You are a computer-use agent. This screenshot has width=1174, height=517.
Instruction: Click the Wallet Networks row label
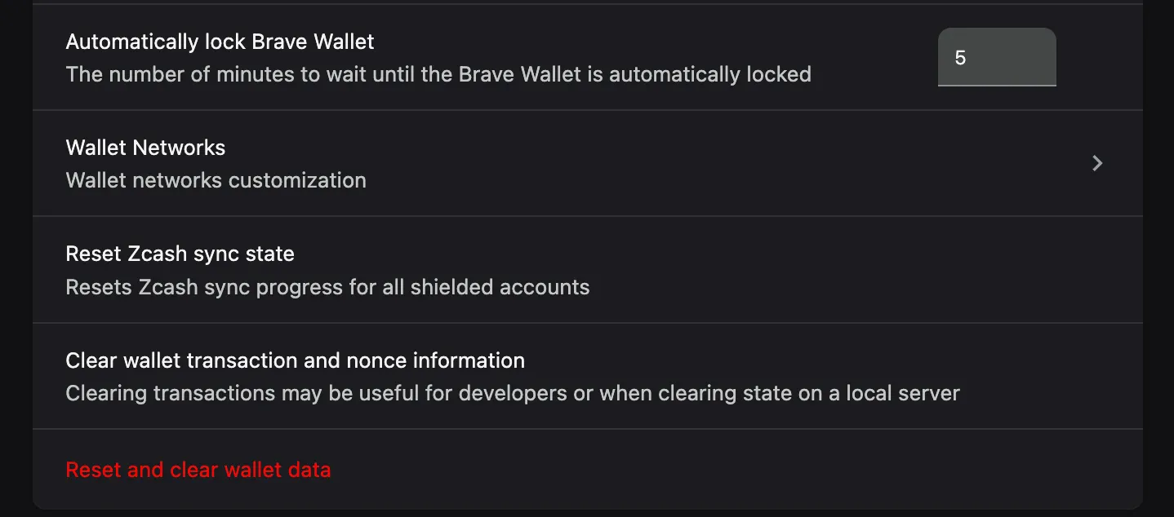(145, 148)
